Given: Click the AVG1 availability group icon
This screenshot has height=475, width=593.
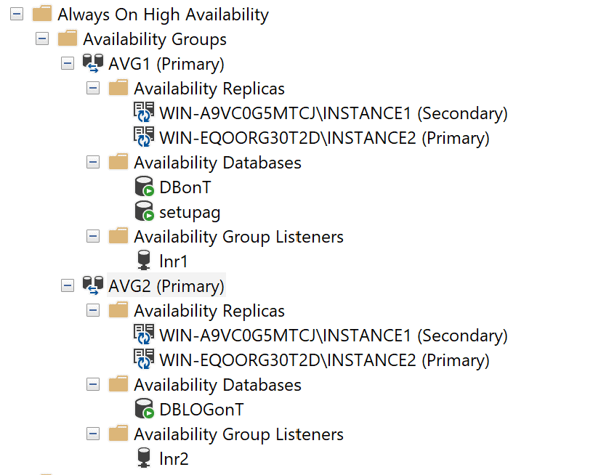Looking at the screenshot, I should pyautogui.click(x=92, y=64).
